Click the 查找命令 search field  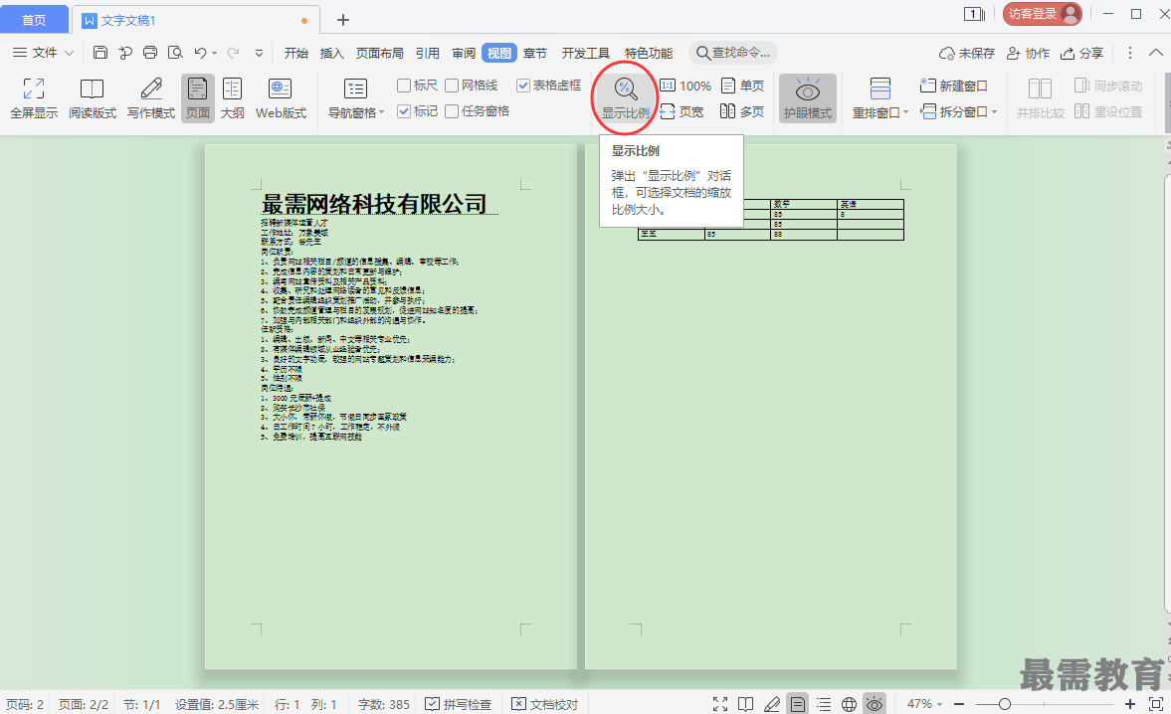tap(732, 53)
